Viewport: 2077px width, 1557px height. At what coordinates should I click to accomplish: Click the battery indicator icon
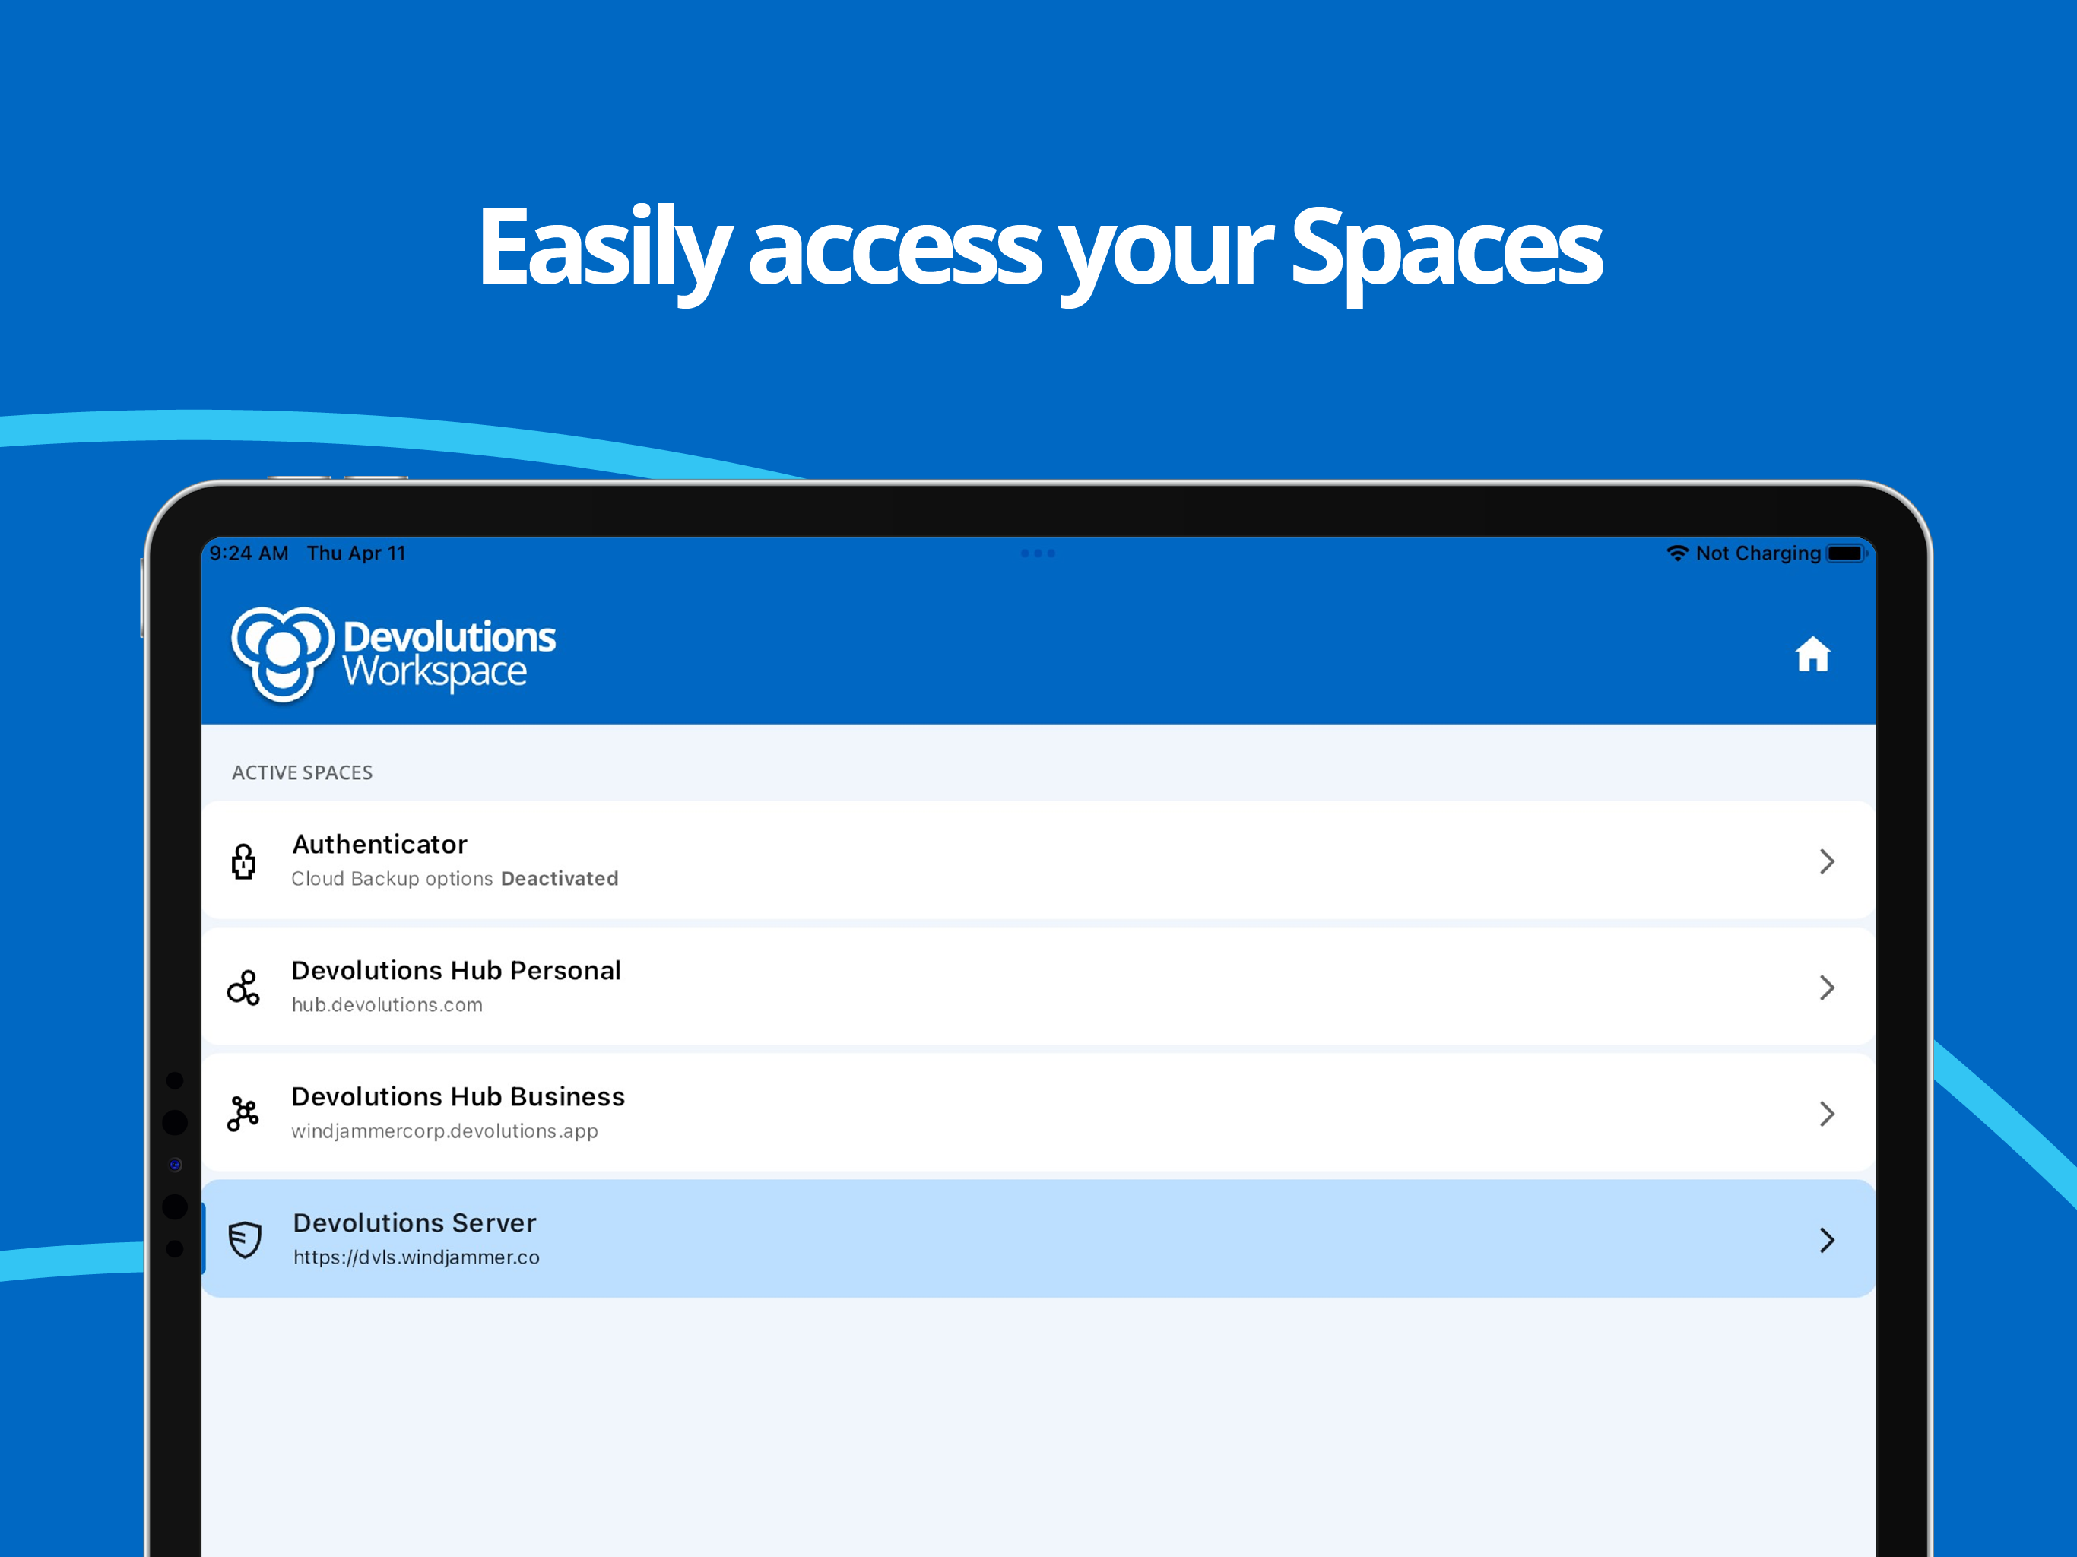point(1845,553)
